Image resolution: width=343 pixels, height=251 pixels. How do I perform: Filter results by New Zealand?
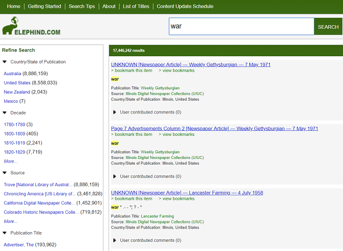[17, 92]
